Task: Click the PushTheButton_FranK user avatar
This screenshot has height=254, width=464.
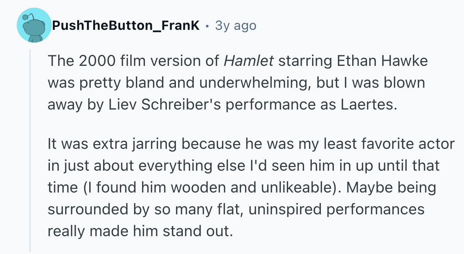Action: (34, 25)
